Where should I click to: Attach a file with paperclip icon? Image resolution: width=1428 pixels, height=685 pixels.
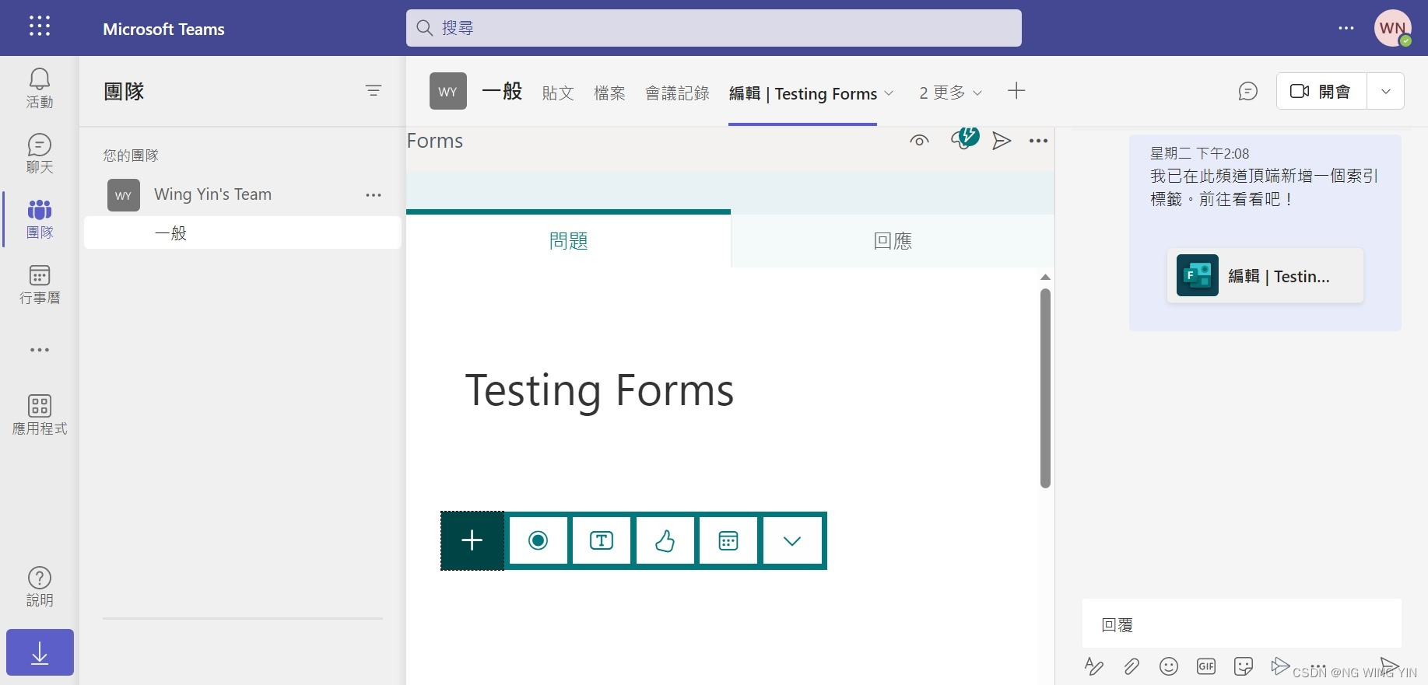pyautogui.click(x=1132, y=666)
